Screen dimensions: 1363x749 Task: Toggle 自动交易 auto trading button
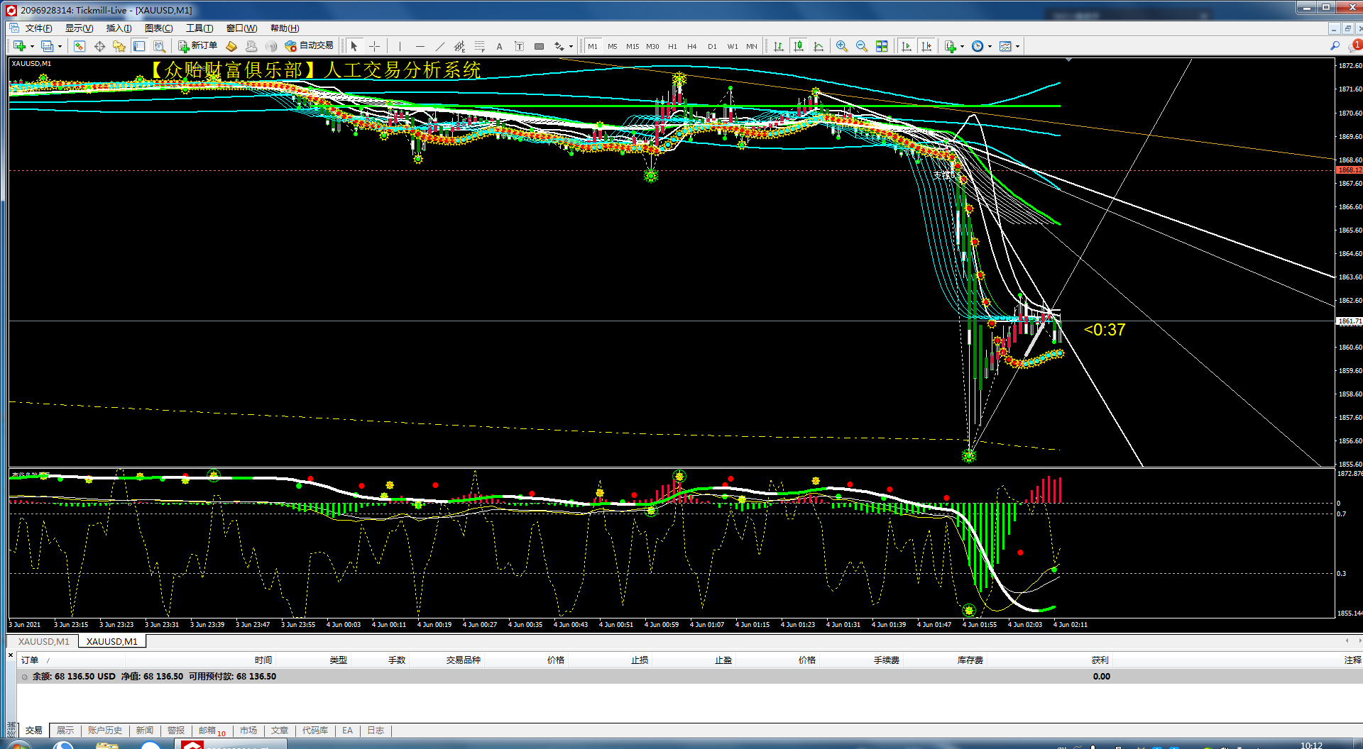click(x=309, y=46)
